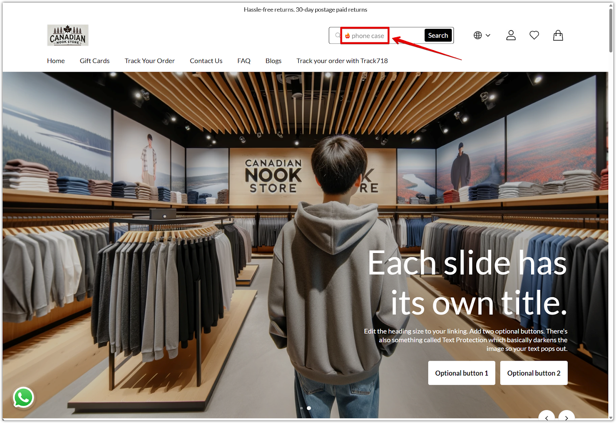Open the language globe selector
This screenshot has height=423, width=616.
(482, 35)
